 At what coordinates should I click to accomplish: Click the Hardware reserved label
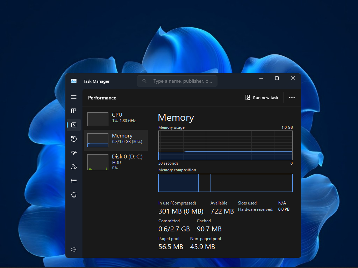pyautogui.click(x=256, y=209)
